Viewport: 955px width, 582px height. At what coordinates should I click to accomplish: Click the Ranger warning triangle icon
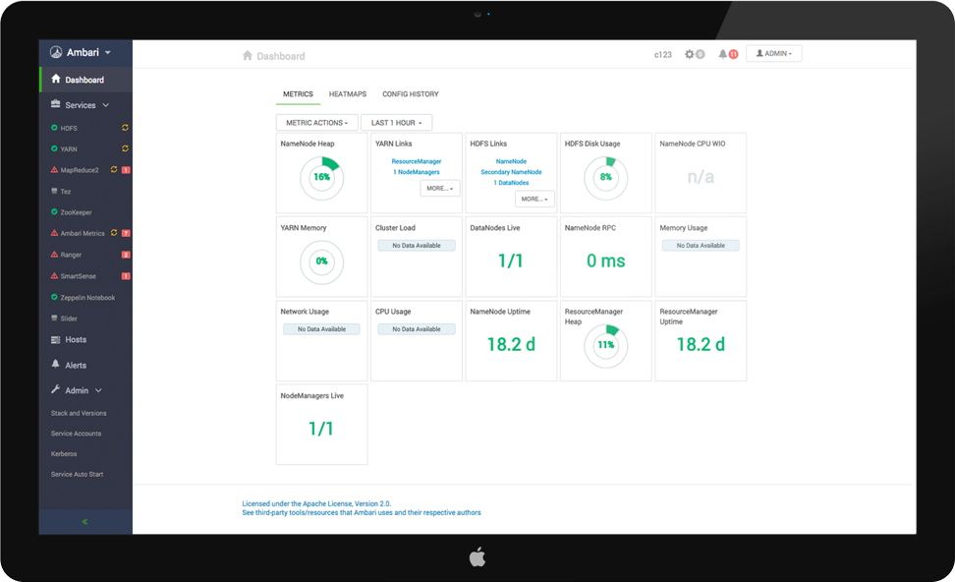pos(54,255)
